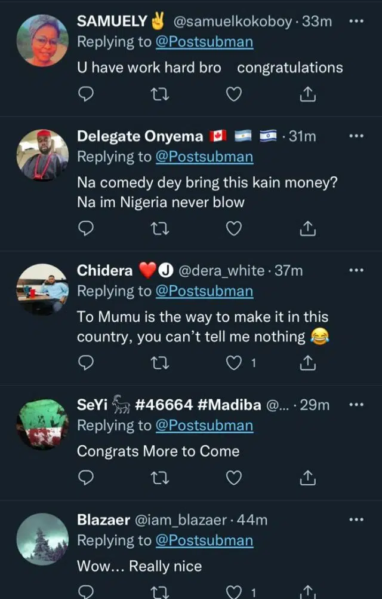Open @Postsubman link in SAMUELY's reply
This screenshot has width=382, height=599.
pos(204,42)
